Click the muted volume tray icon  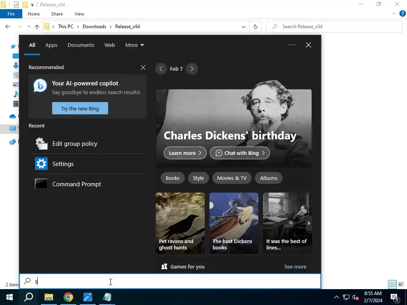[355, 297]
